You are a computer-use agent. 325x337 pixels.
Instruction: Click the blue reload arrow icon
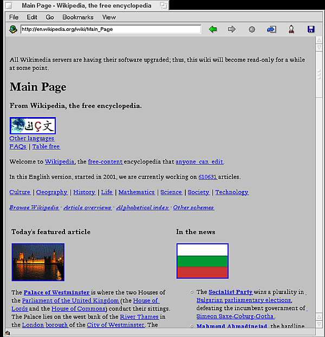[x=271, y=29]
